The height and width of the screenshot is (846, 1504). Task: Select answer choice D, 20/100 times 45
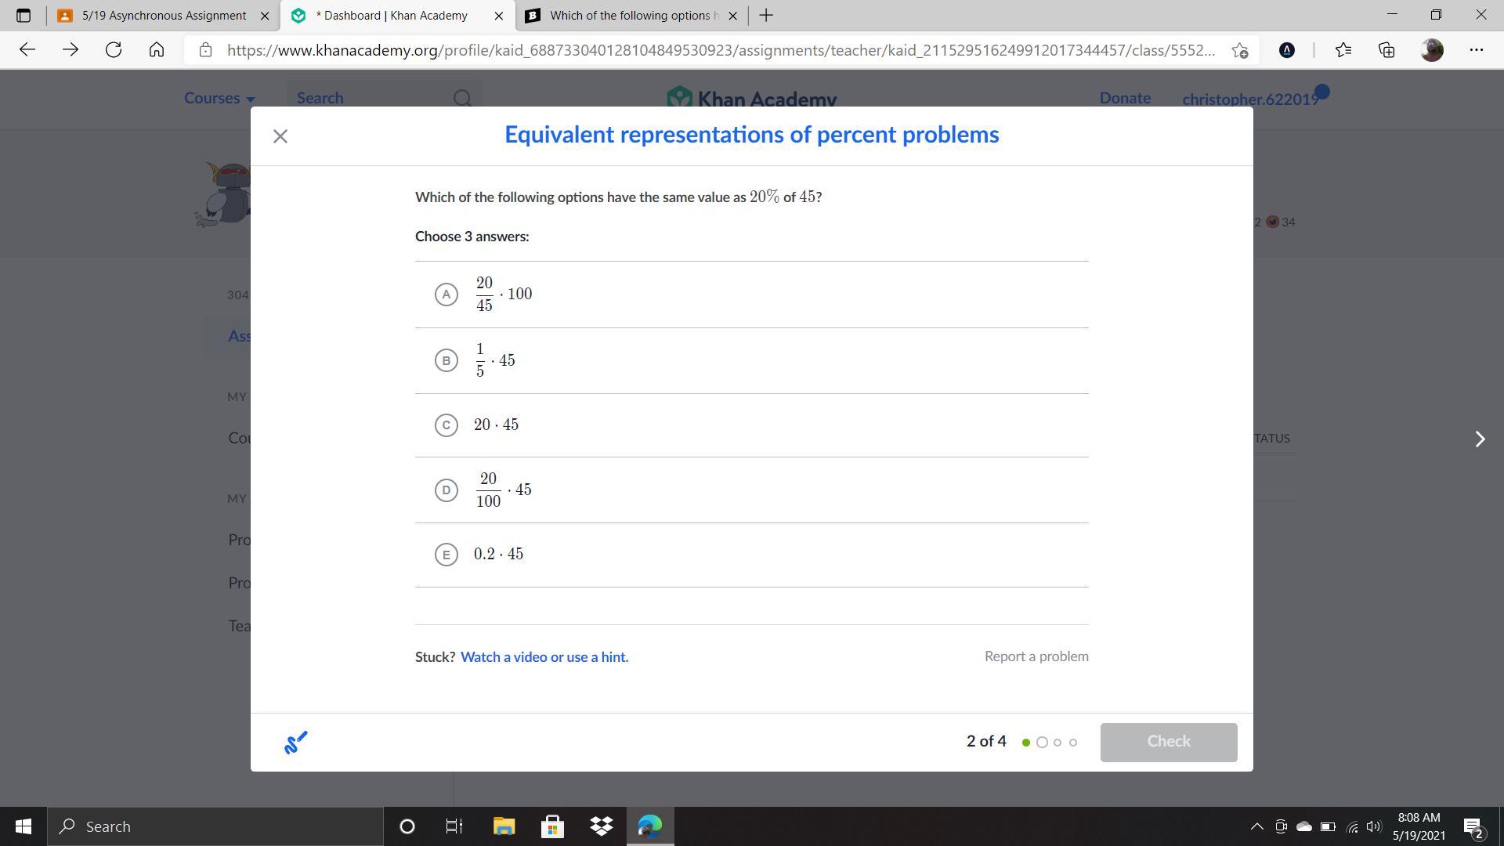pyautogui.click(x=446, y=490)
